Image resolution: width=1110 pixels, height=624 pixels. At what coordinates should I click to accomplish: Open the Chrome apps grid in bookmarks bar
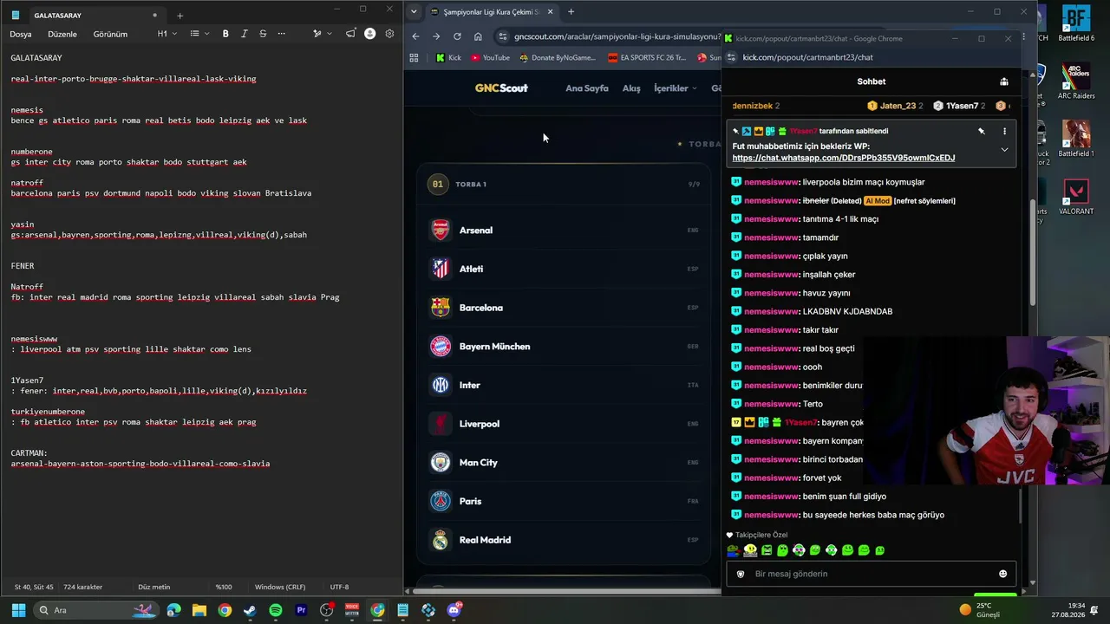414,58
